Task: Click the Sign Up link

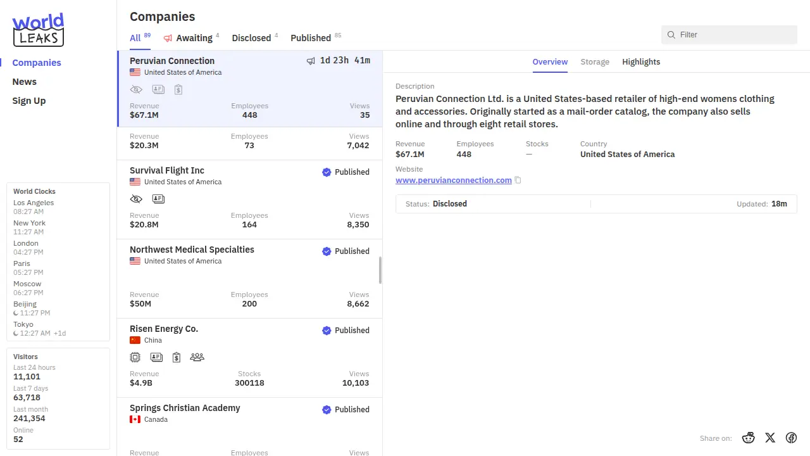Action: click(x=29, y=101)
